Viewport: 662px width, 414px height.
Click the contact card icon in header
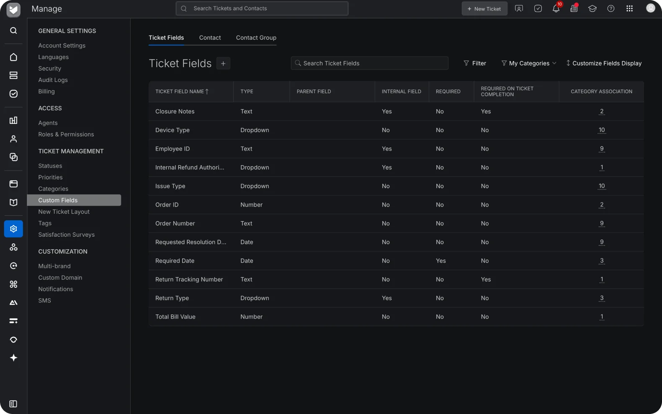click(519, 8)
